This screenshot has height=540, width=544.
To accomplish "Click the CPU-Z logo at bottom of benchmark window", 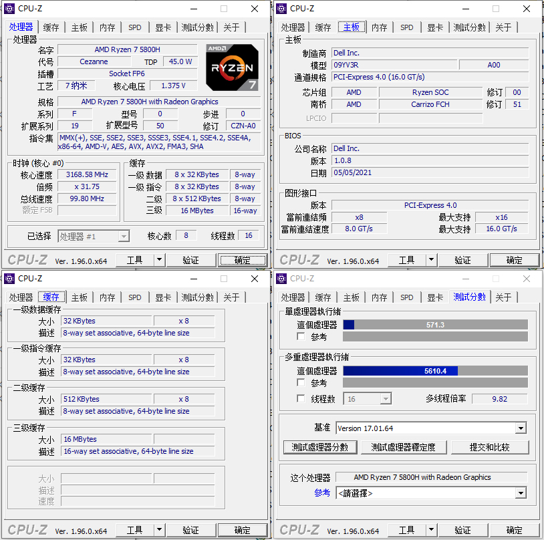I will 299,529.
